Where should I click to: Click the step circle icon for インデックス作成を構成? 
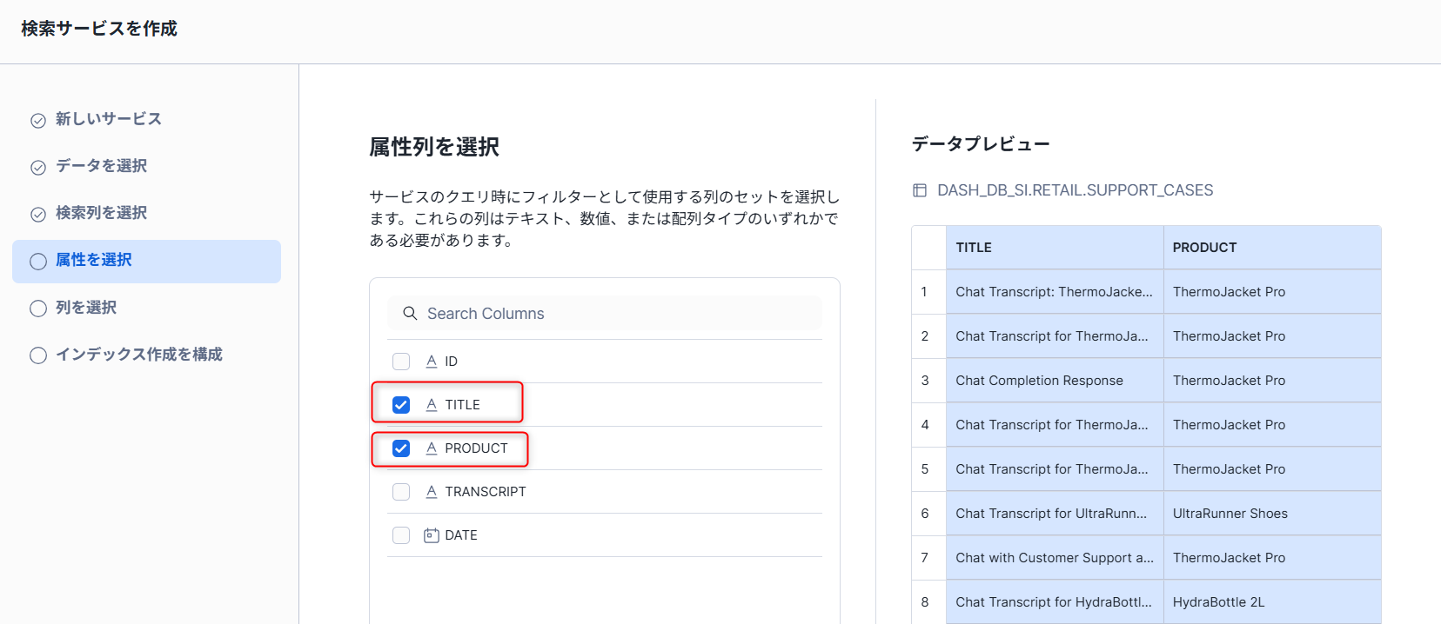(x=38, y=355)
